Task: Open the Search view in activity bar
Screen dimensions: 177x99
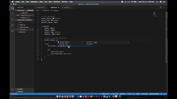Action: 12,14
